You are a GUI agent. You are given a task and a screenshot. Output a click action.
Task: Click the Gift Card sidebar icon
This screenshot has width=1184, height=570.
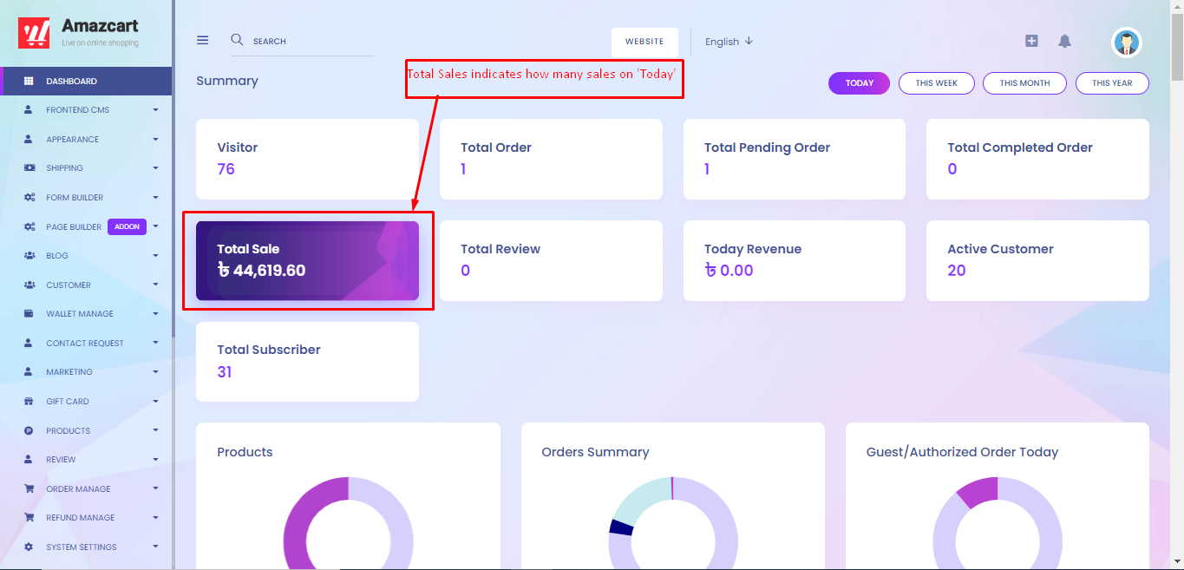tap(29, 402)
